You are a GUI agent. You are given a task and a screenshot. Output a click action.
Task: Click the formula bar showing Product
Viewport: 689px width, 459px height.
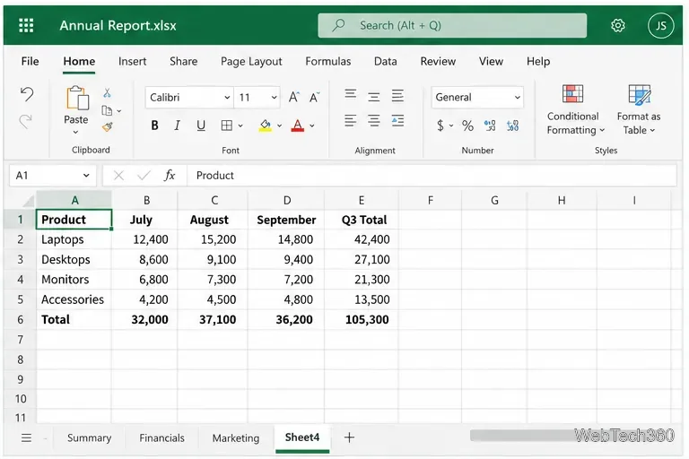432,175
